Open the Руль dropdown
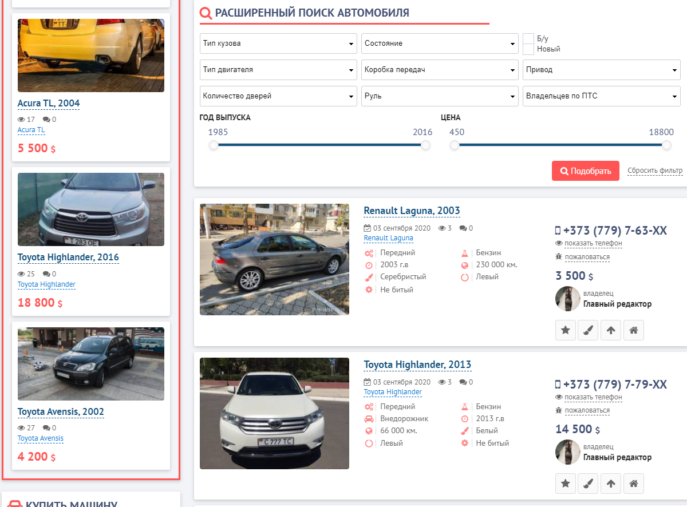Screen dimensions: 687x507 (x=440, y=96)
